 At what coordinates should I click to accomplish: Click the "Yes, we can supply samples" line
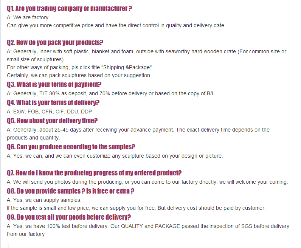[x=44, y=200]
